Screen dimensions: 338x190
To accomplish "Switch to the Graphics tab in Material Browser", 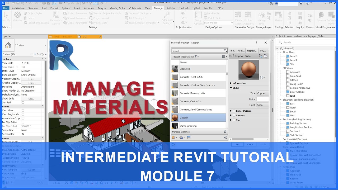I will click(x=241, y=51).
